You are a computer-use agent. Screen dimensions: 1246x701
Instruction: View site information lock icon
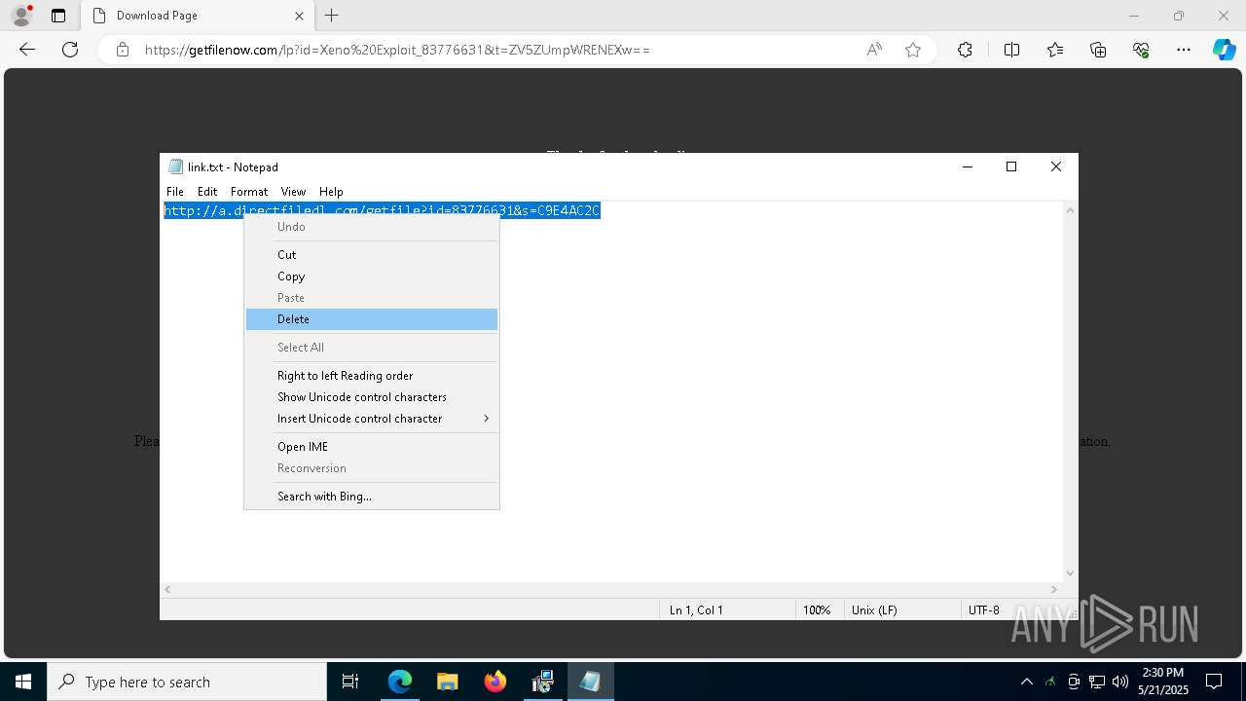(123, 50)
